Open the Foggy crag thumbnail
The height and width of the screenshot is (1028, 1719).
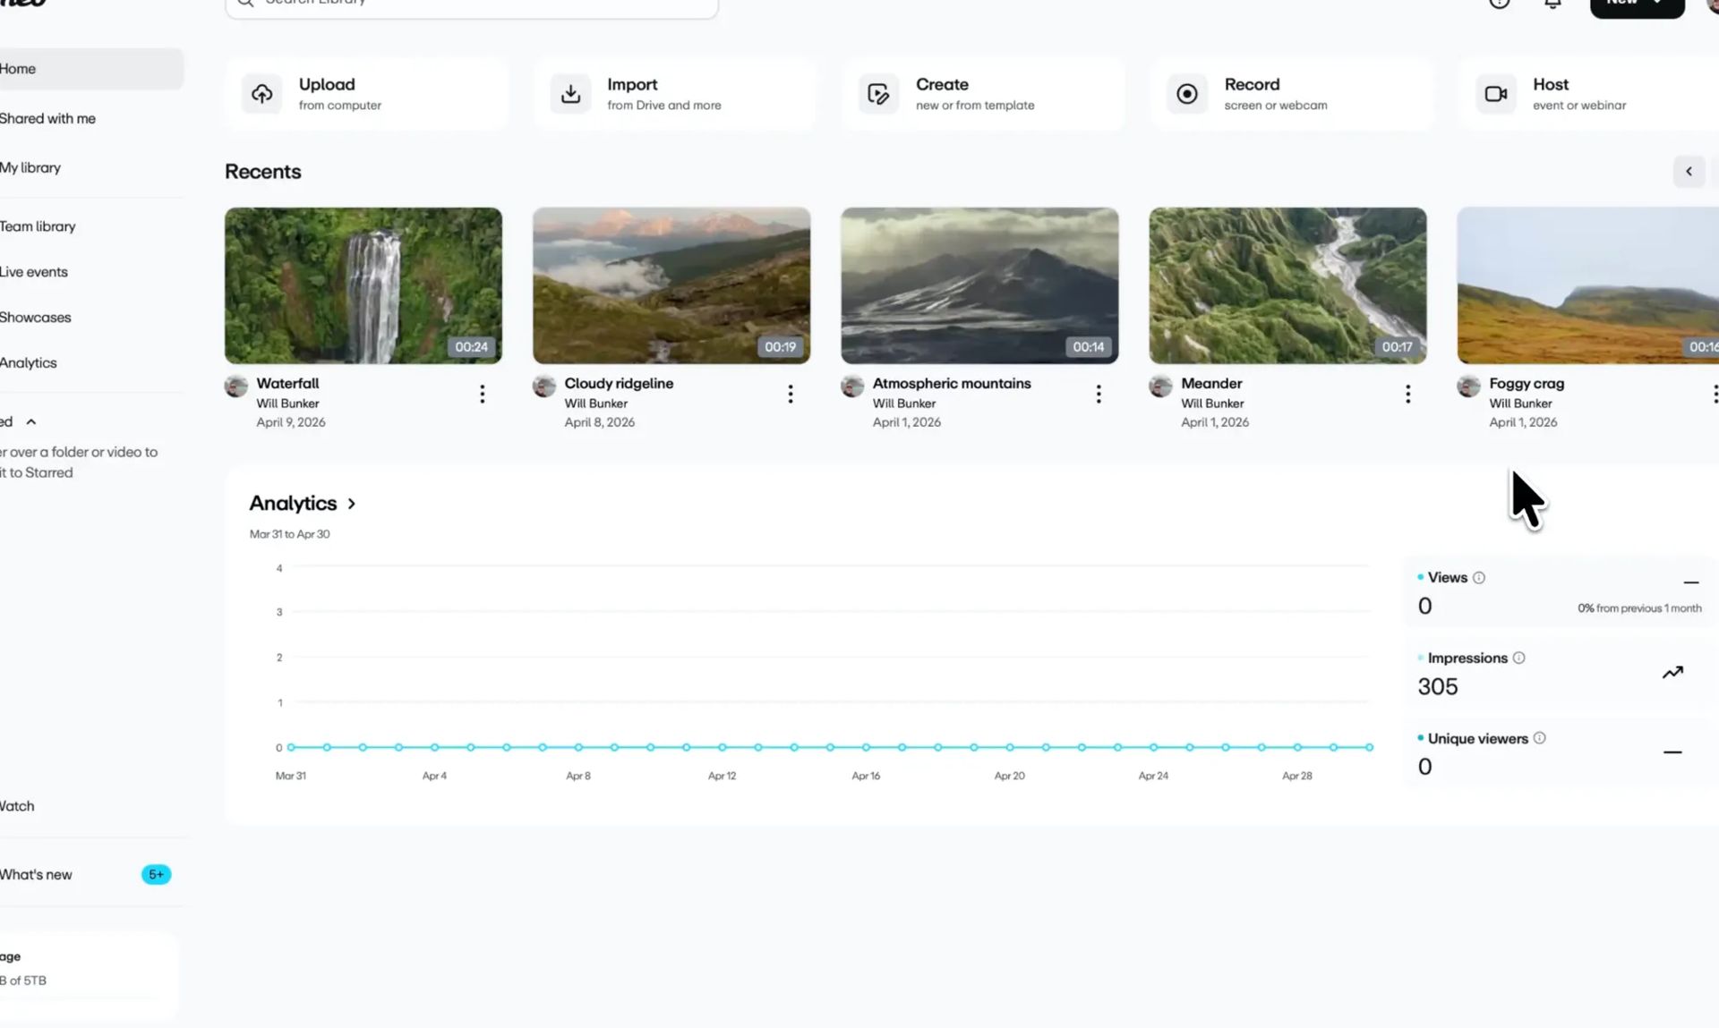point(1588,285)
